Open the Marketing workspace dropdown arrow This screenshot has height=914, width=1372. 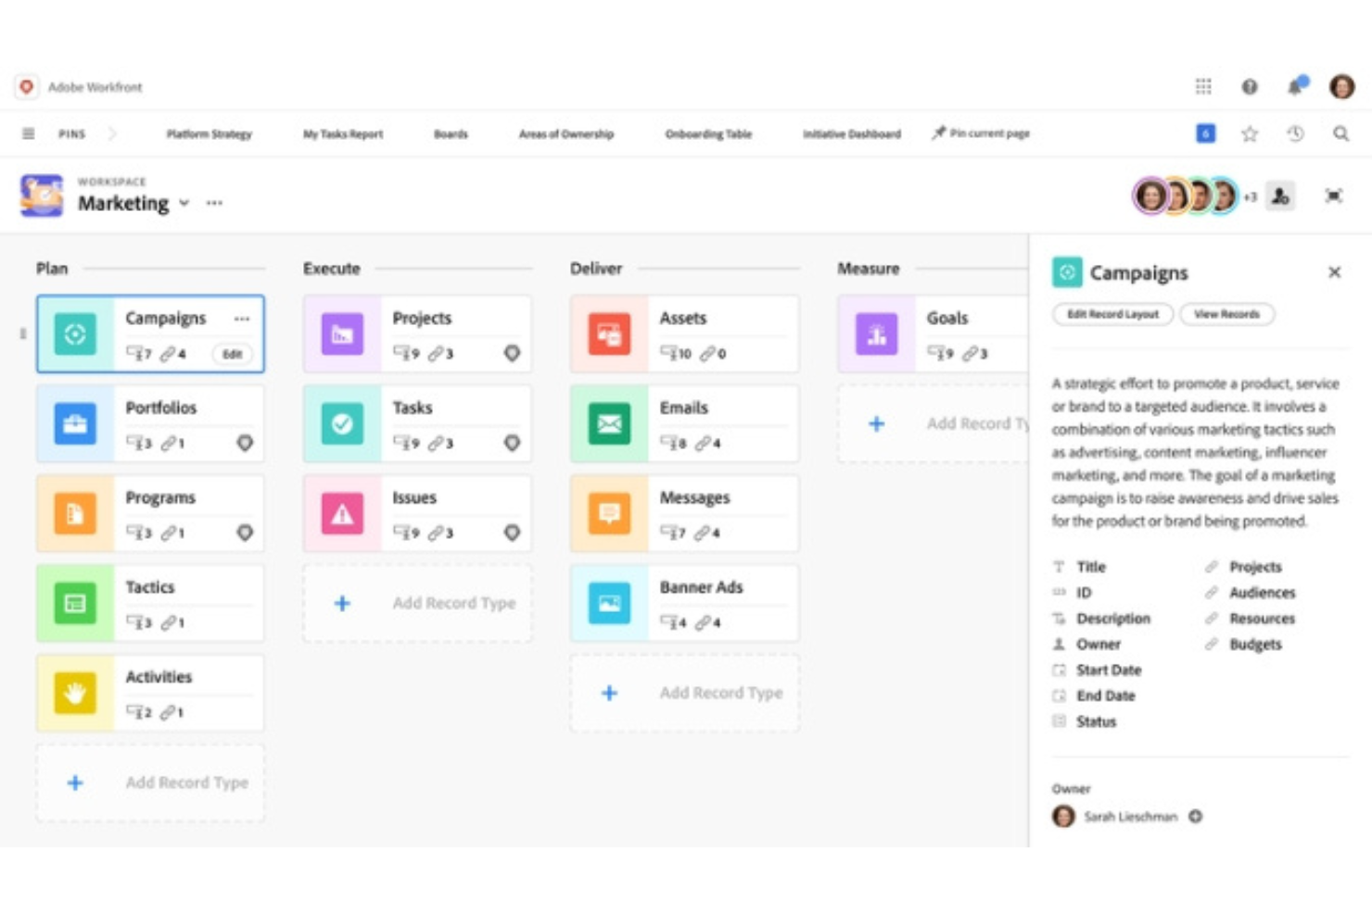184,203
